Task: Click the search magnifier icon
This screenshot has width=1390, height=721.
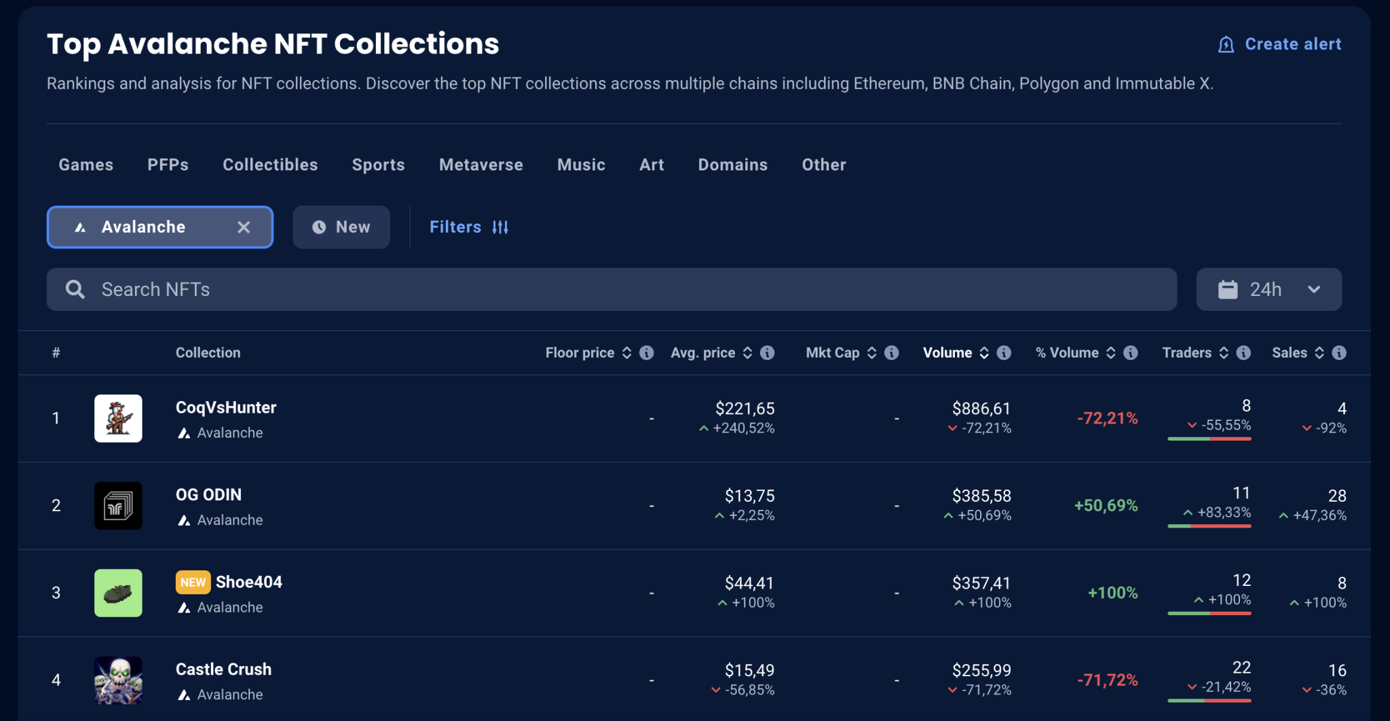Action: 75,289
